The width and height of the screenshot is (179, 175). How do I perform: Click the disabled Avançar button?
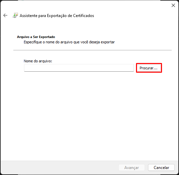[x=132, y=167]
